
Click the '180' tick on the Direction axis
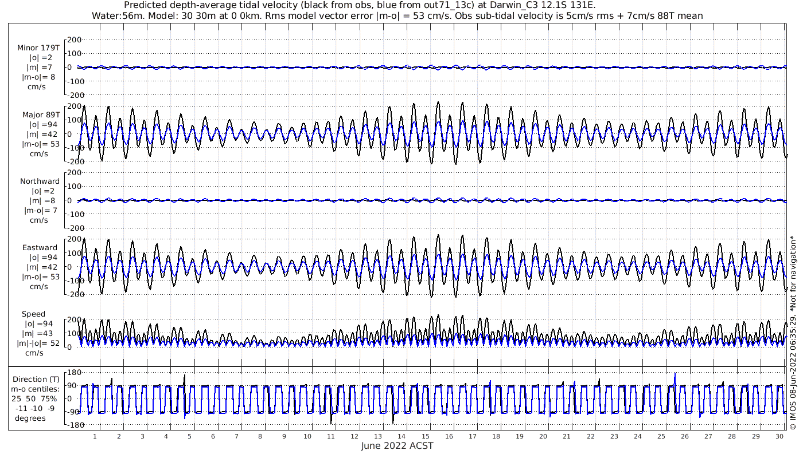74,373
